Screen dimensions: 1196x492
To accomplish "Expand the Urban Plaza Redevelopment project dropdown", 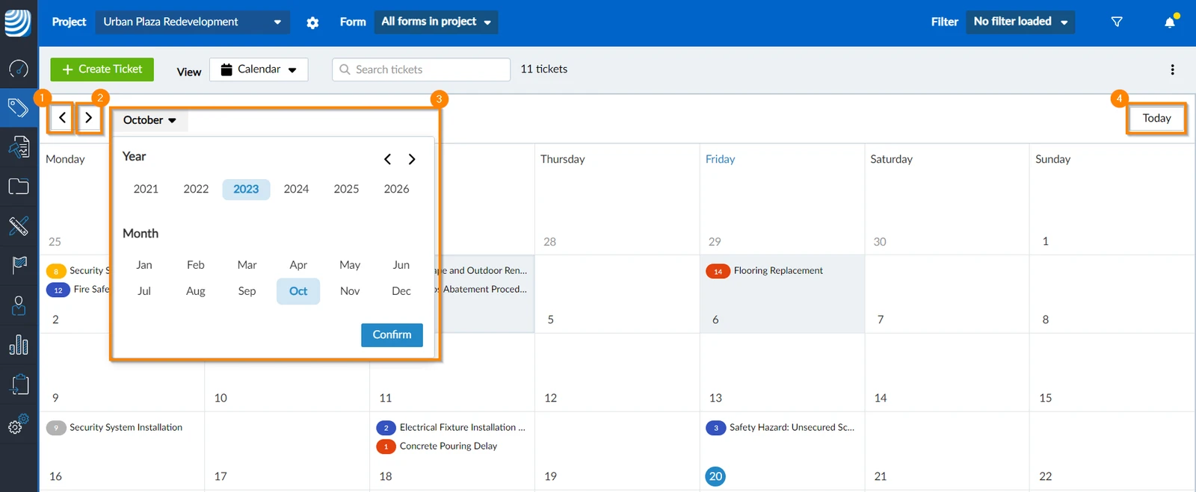I will (x=192, y=22).
